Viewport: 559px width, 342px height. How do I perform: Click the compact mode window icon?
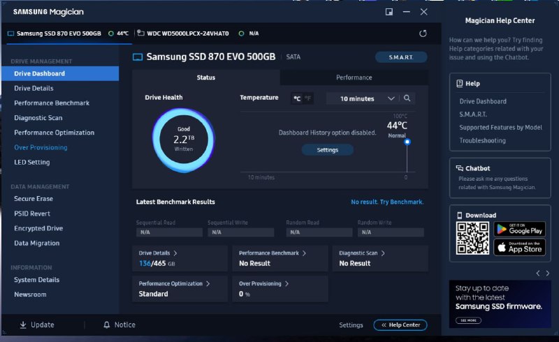click(389, 12)
